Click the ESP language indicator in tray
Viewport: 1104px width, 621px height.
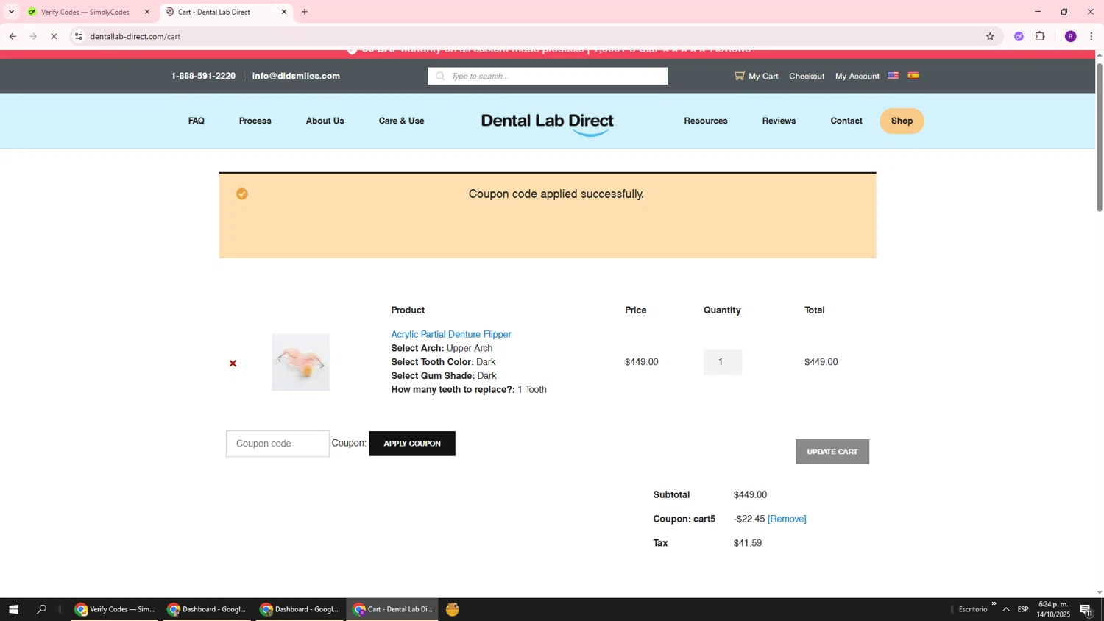(x=1023, y=609)
